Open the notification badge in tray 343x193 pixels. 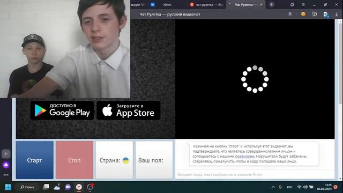[x=335, y=187]
